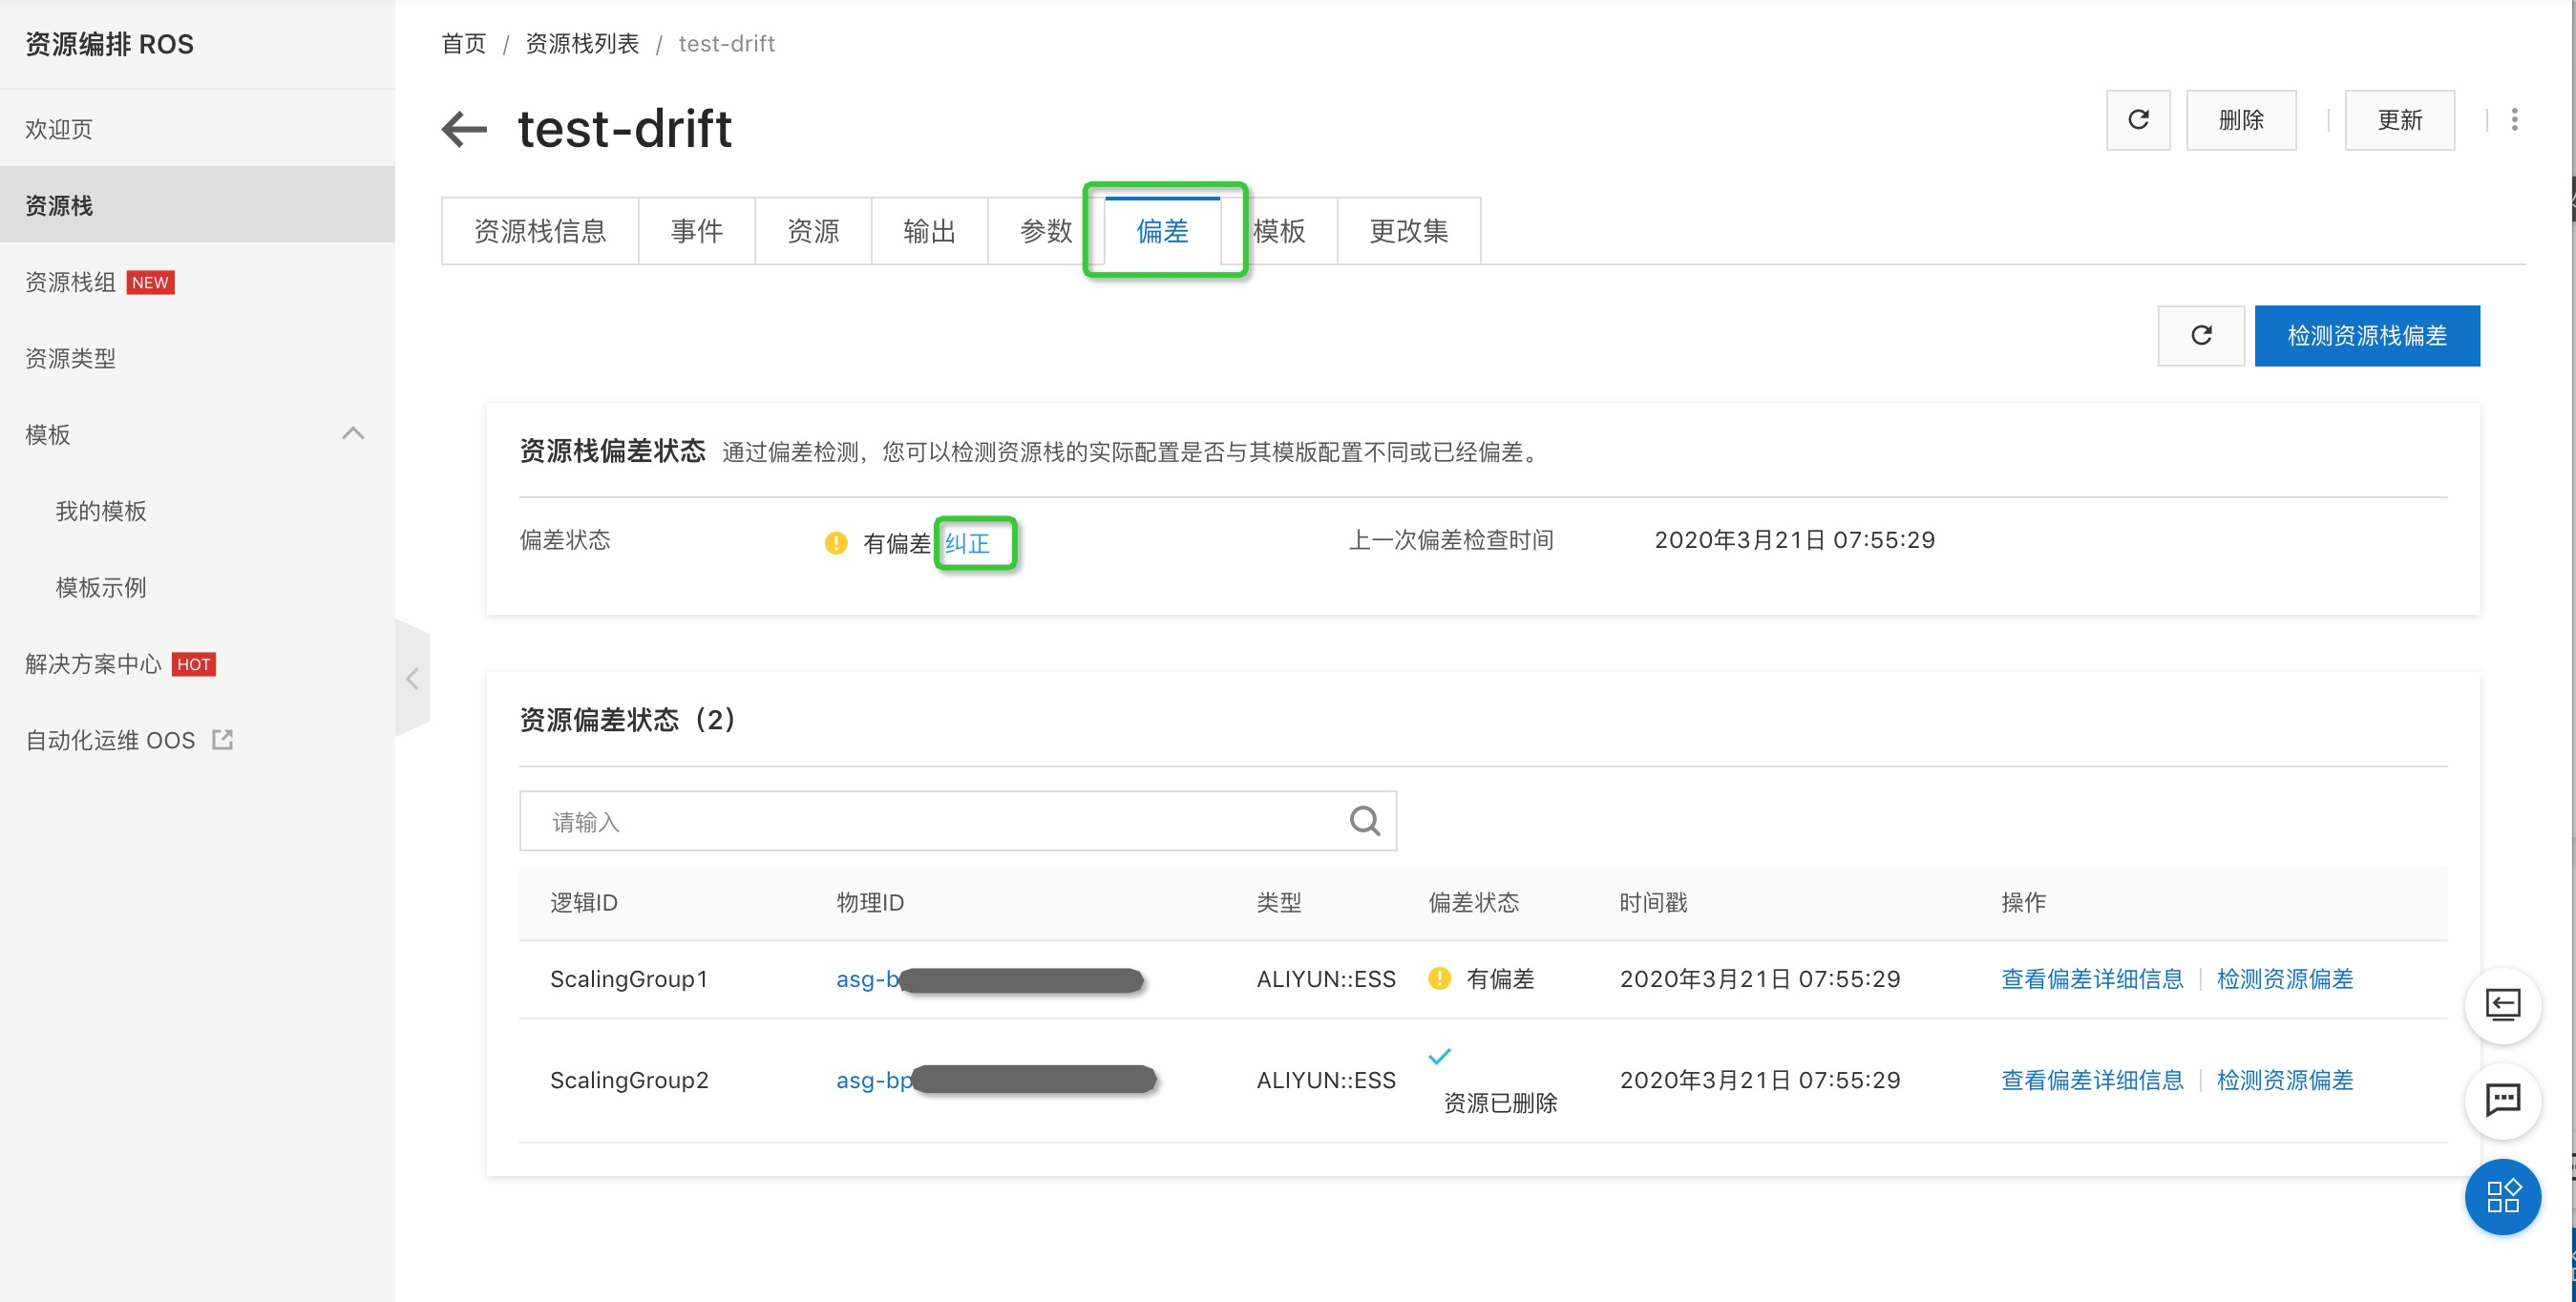Viewport: 2576px width, 1302px height.
Task: Switch to the 参数 tab
Action: point(1046,231)
